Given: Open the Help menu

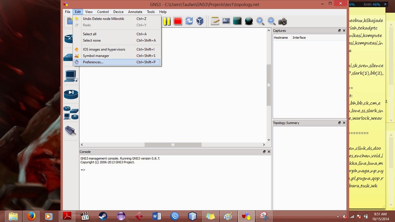Looking at the screenshot, I should [x=163, y=12].
